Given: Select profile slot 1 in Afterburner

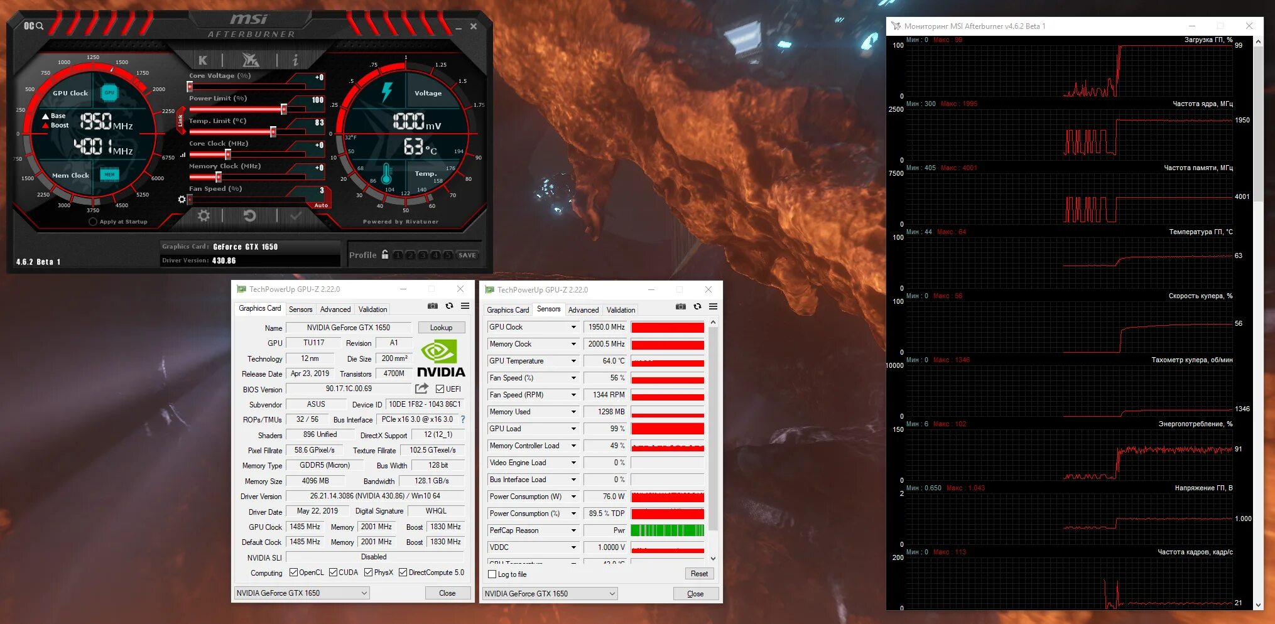Looking at the screenshot, I should click(398, 256).
